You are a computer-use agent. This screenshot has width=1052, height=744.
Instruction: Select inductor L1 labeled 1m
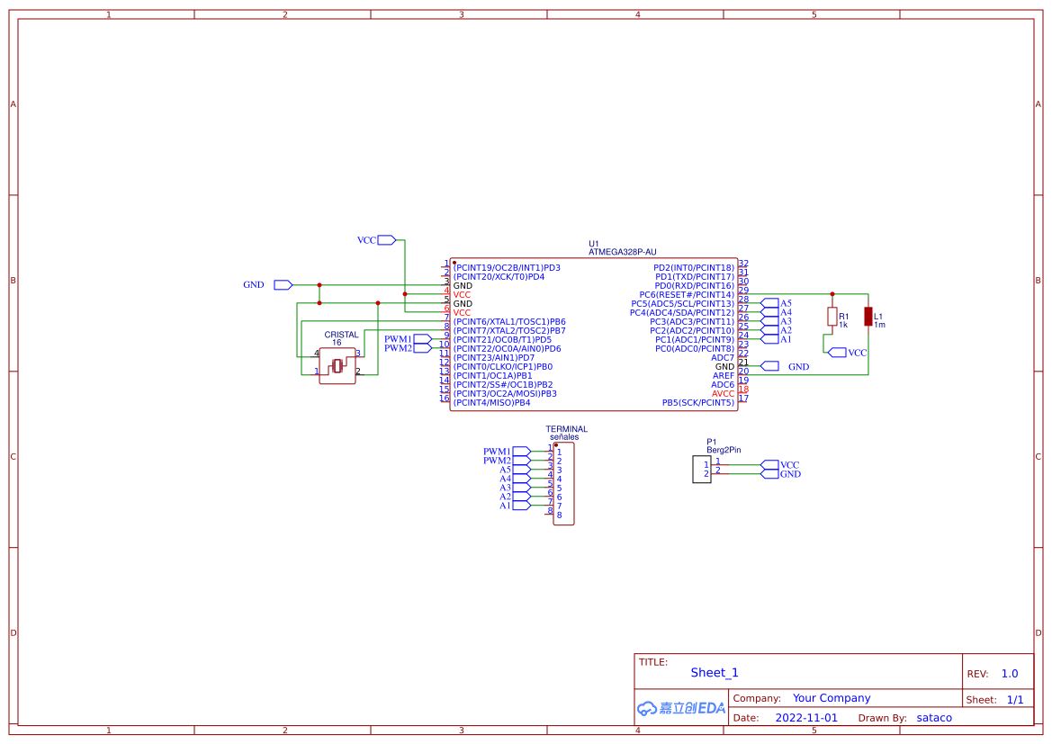point(867,317)
